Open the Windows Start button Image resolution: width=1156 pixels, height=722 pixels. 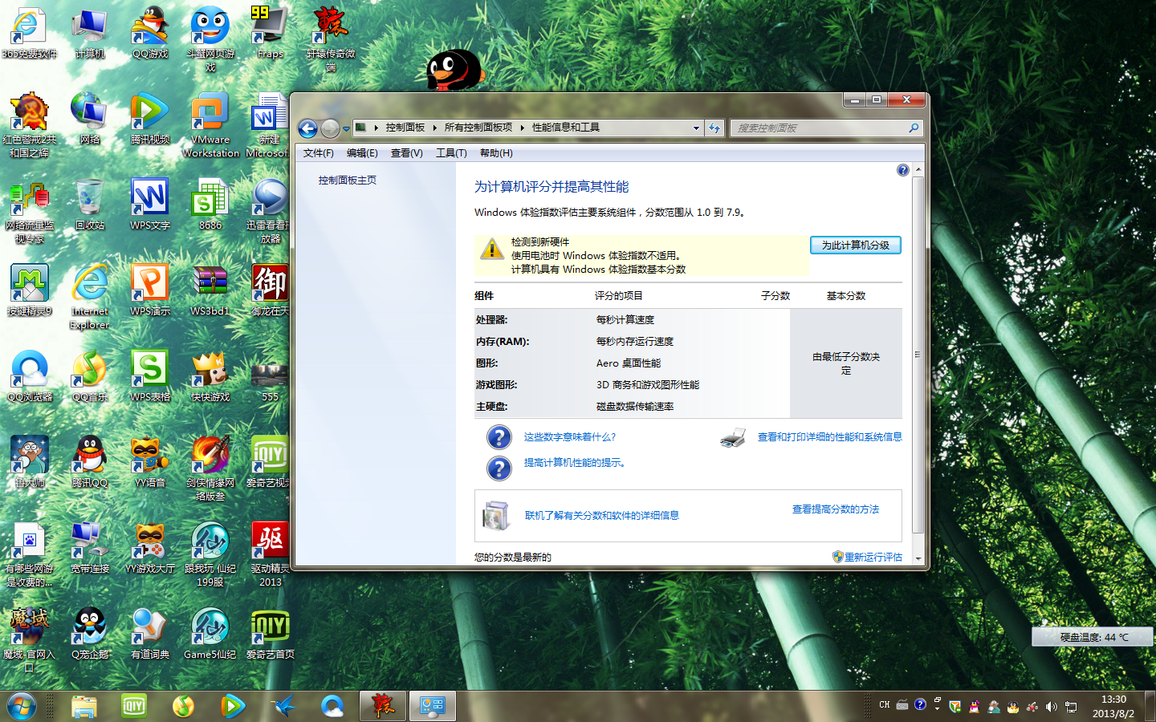22,706
